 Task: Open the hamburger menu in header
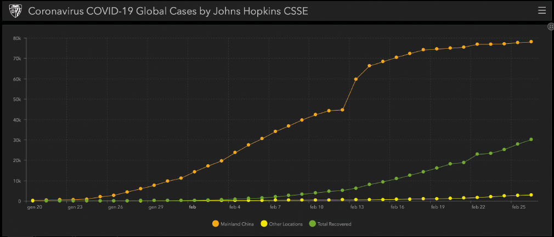(x=542, y=10)
